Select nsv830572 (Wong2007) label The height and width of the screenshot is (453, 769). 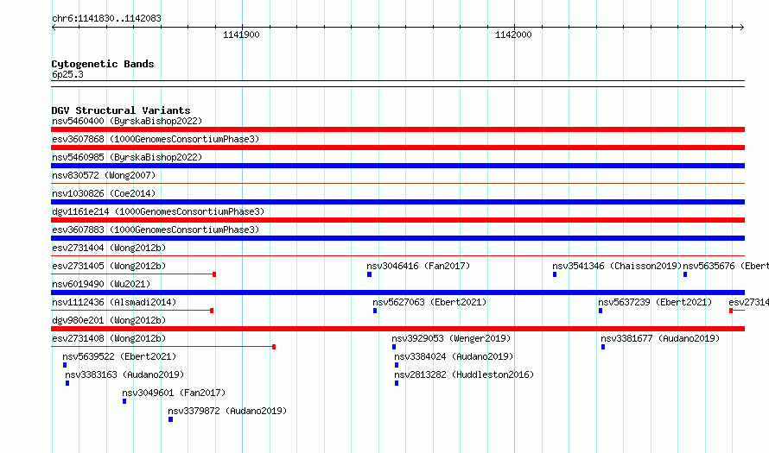point(104,175)
